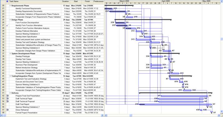Click the Gantt chart horizontal scrollbar thumb
Viewport: 223px width, 117px height.
(x=131, y=115)
